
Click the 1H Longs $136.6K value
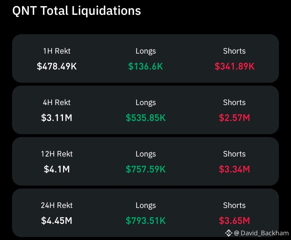[146, 66]
